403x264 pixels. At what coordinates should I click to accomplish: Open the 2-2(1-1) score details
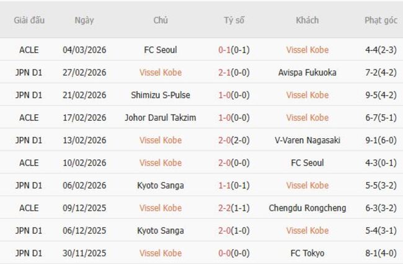coord(234,208)
